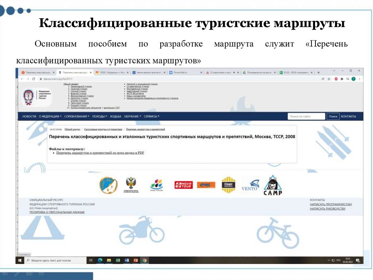The height and width of the screenshot is (280, 373).
Task: Expand the СЕРВИСЫ dropdown menu
Action: tap(152, 116)
